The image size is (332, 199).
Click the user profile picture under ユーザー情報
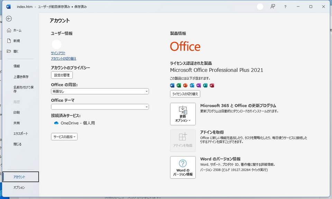pyautogui.click(x=56, y=44)
